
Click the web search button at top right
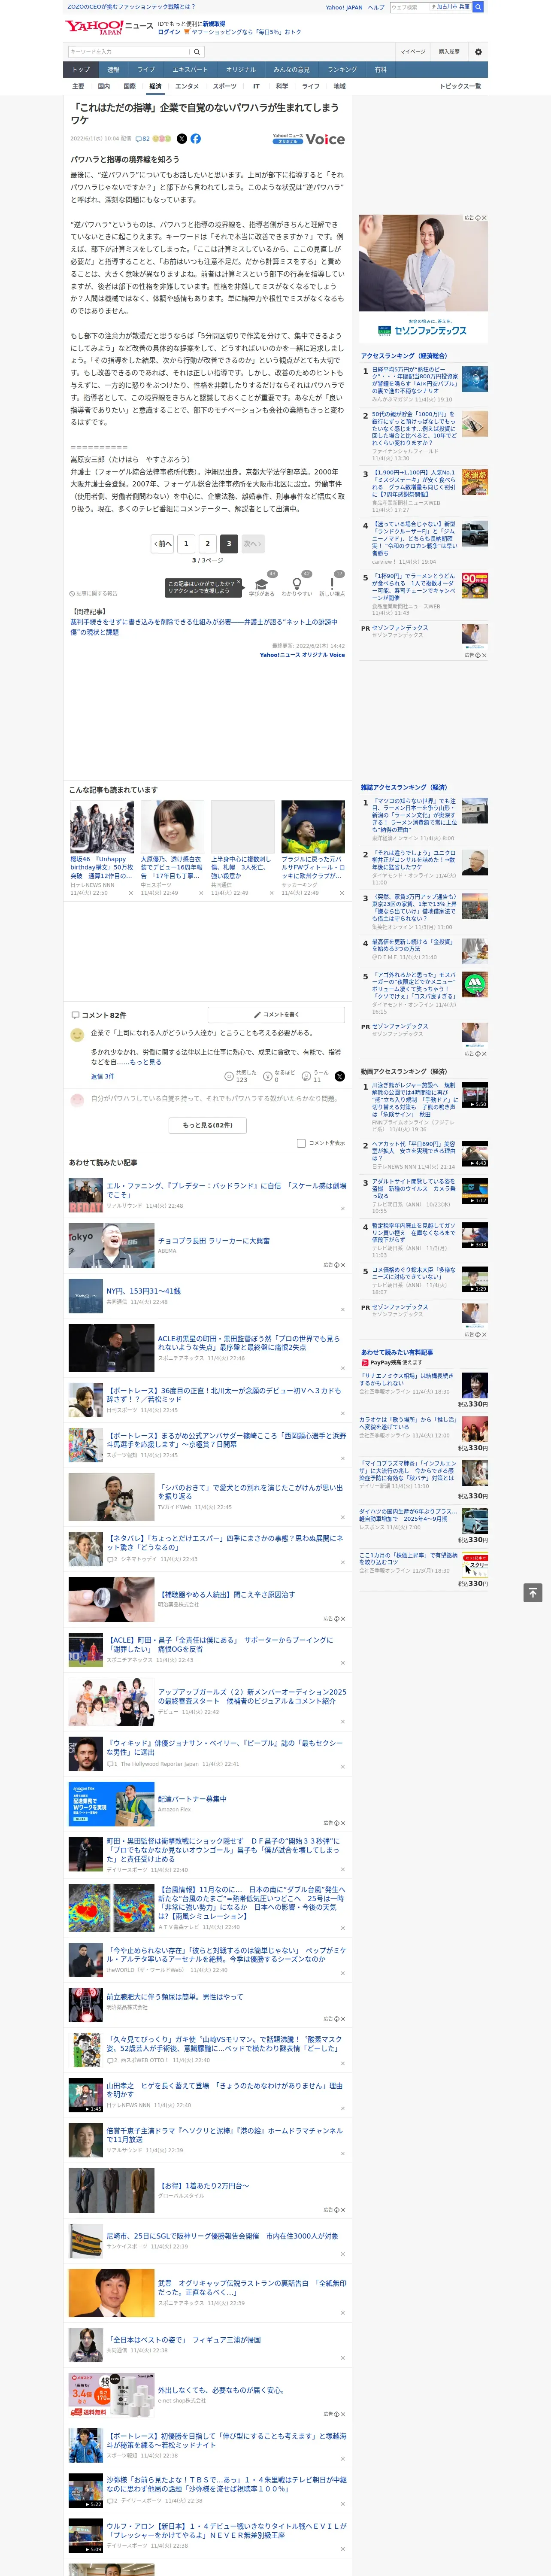click(x=478, y=7)
